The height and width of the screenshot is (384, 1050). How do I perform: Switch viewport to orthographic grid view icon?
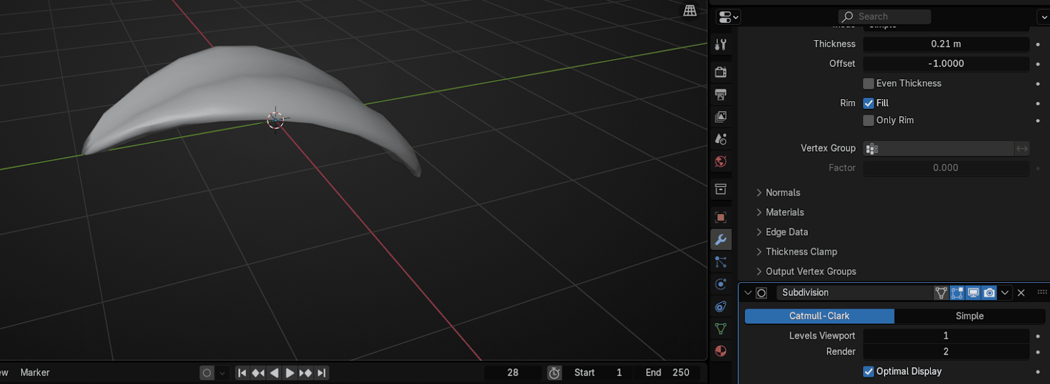coord(690,11)
